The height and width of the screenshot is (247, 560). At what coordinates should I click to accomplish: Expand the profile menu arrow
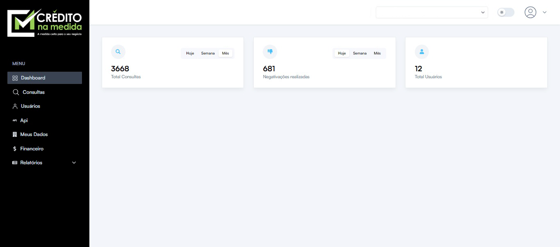(x=544, y=12)
